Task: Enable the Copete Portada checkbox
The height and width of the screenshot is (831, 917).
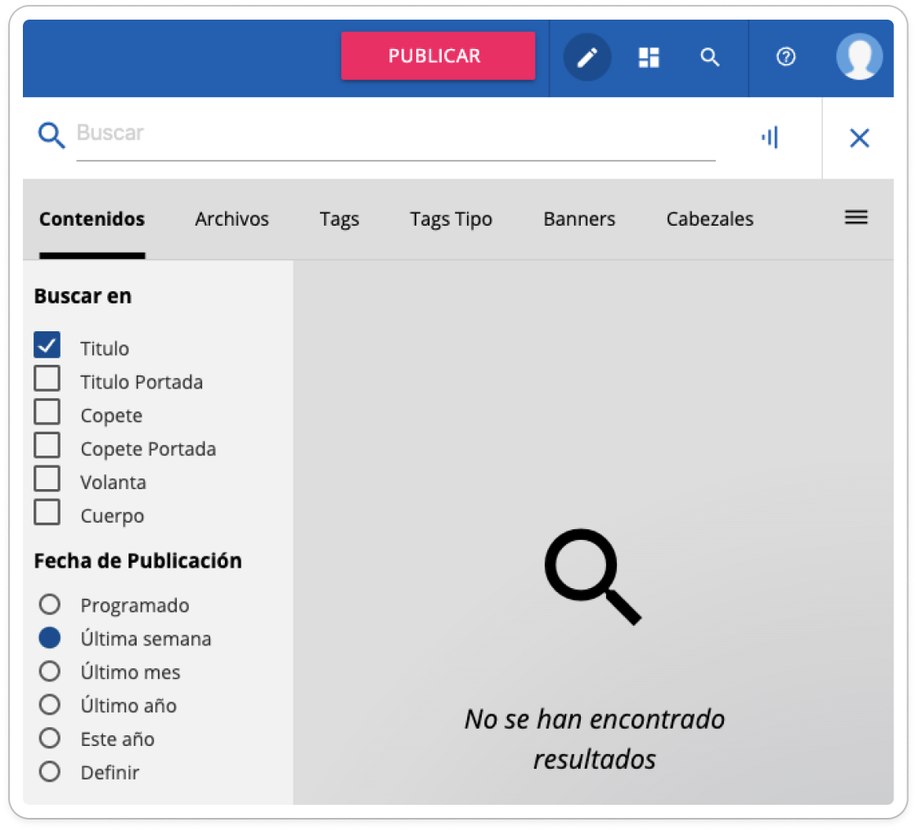Action: [47, 447]
